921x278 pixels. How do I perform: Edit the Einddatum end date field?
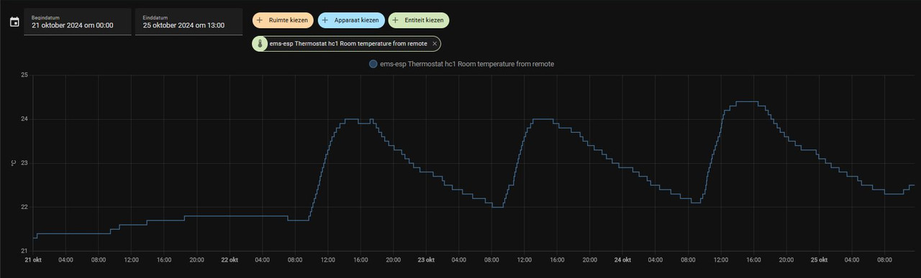point(189,22)
